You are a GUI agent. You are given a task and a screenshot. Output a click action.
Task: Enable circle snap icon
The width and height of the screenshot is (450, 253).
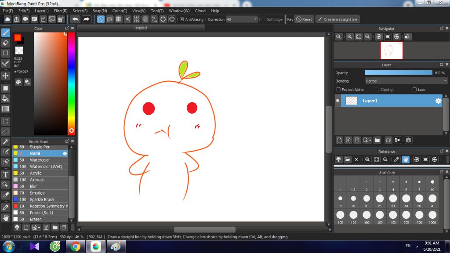coord(145,19)
